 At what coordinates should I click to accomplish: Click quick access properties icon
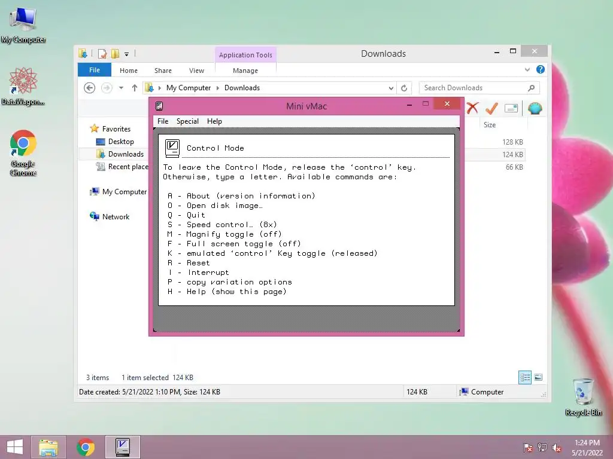coord(102,54)
